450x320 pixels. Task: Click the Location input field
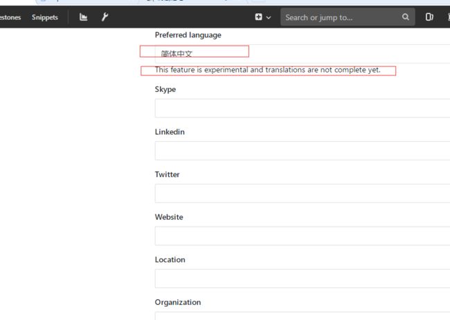303,279
